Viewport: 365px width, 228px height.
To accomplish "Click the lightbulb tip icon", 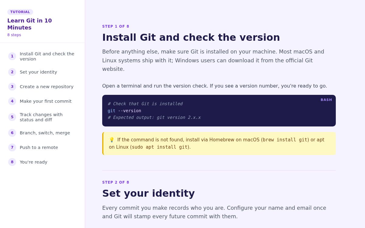I will (112, 140).
